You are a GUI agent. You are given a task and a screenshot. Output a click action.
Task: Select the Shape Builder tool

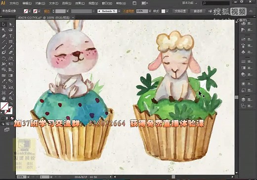click(x=3, y=70)
